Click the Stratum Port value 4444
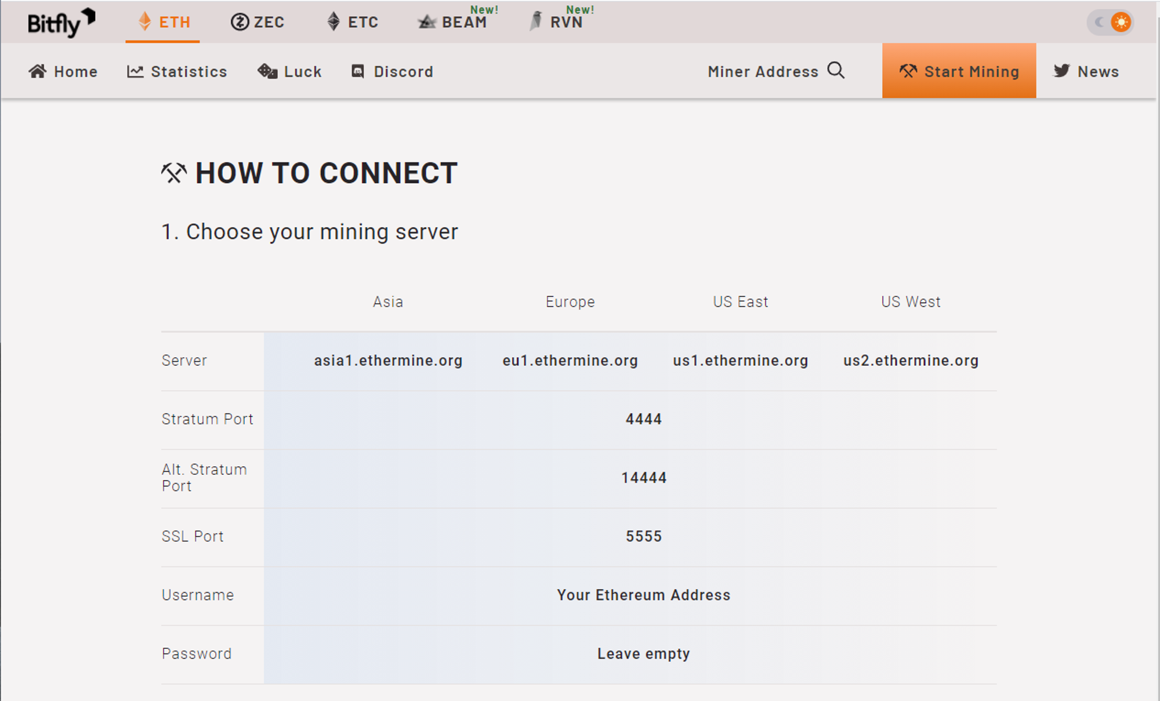Screen dimensions: 1160x701 pos(644,419)
